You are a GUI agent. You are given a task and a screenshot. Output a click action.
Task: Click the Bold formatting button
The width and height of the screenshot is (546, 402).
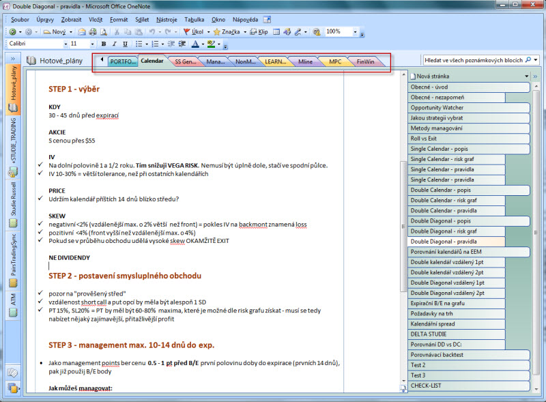[x=104, y=44]
